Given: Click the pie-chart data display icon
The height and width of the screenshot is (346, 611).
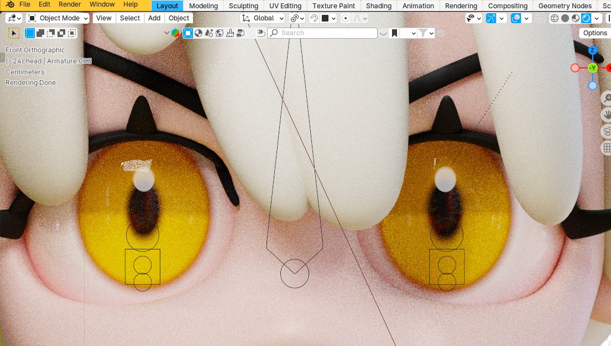Looking at the screenshot, I should coord(199,33).
